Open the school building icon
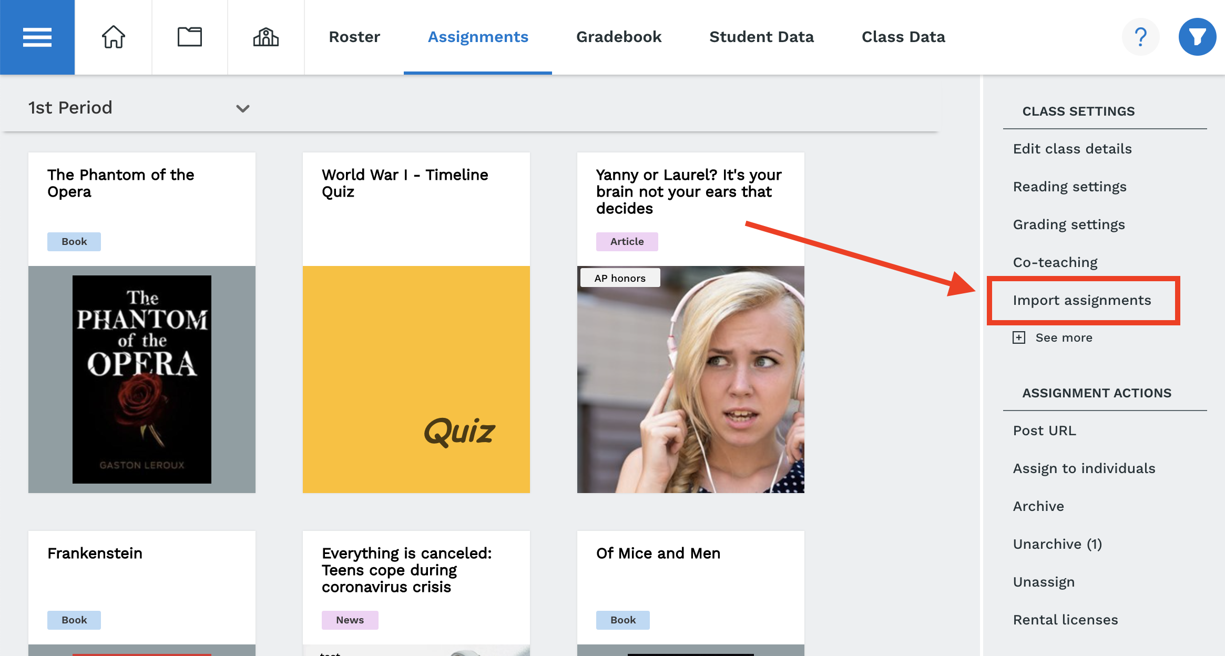Screen dimensions: 1225x656 [266, 37]
